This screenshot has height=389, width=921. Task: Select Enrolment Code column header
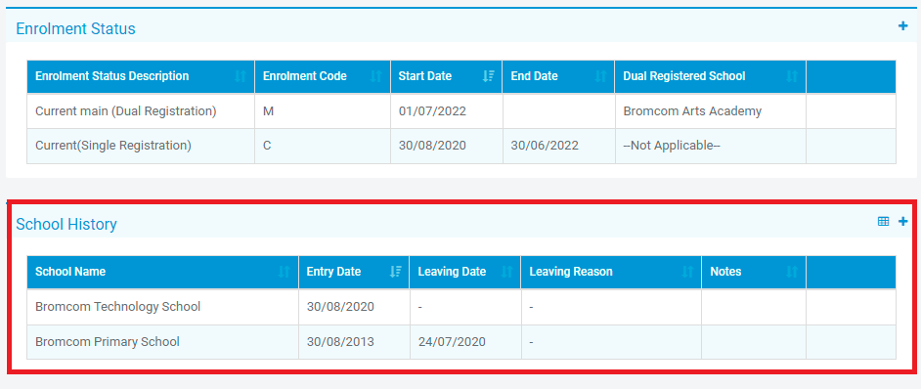pos(323,76)
